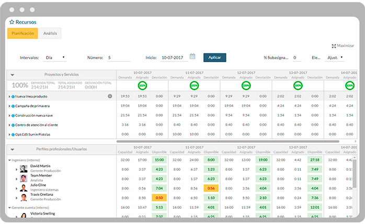Click the gear icon on Nueva línea producto

tap(110, 96)
